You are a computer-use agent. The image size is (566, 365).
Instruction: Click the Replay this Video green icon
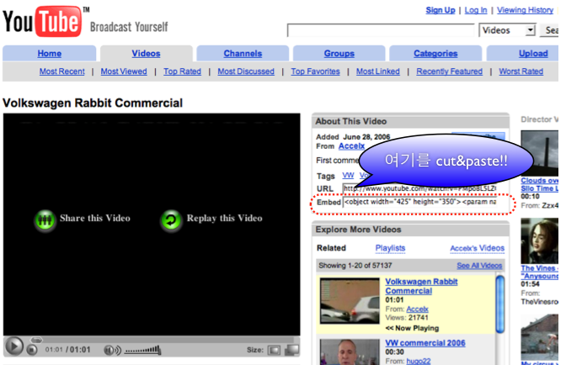[171, 220]
